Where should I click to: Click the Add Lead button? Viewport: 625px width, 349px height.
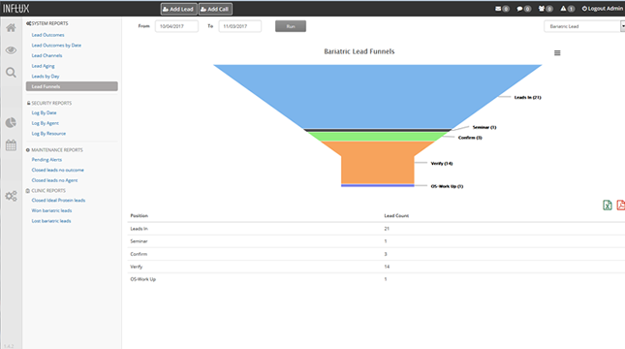point(178,9)
